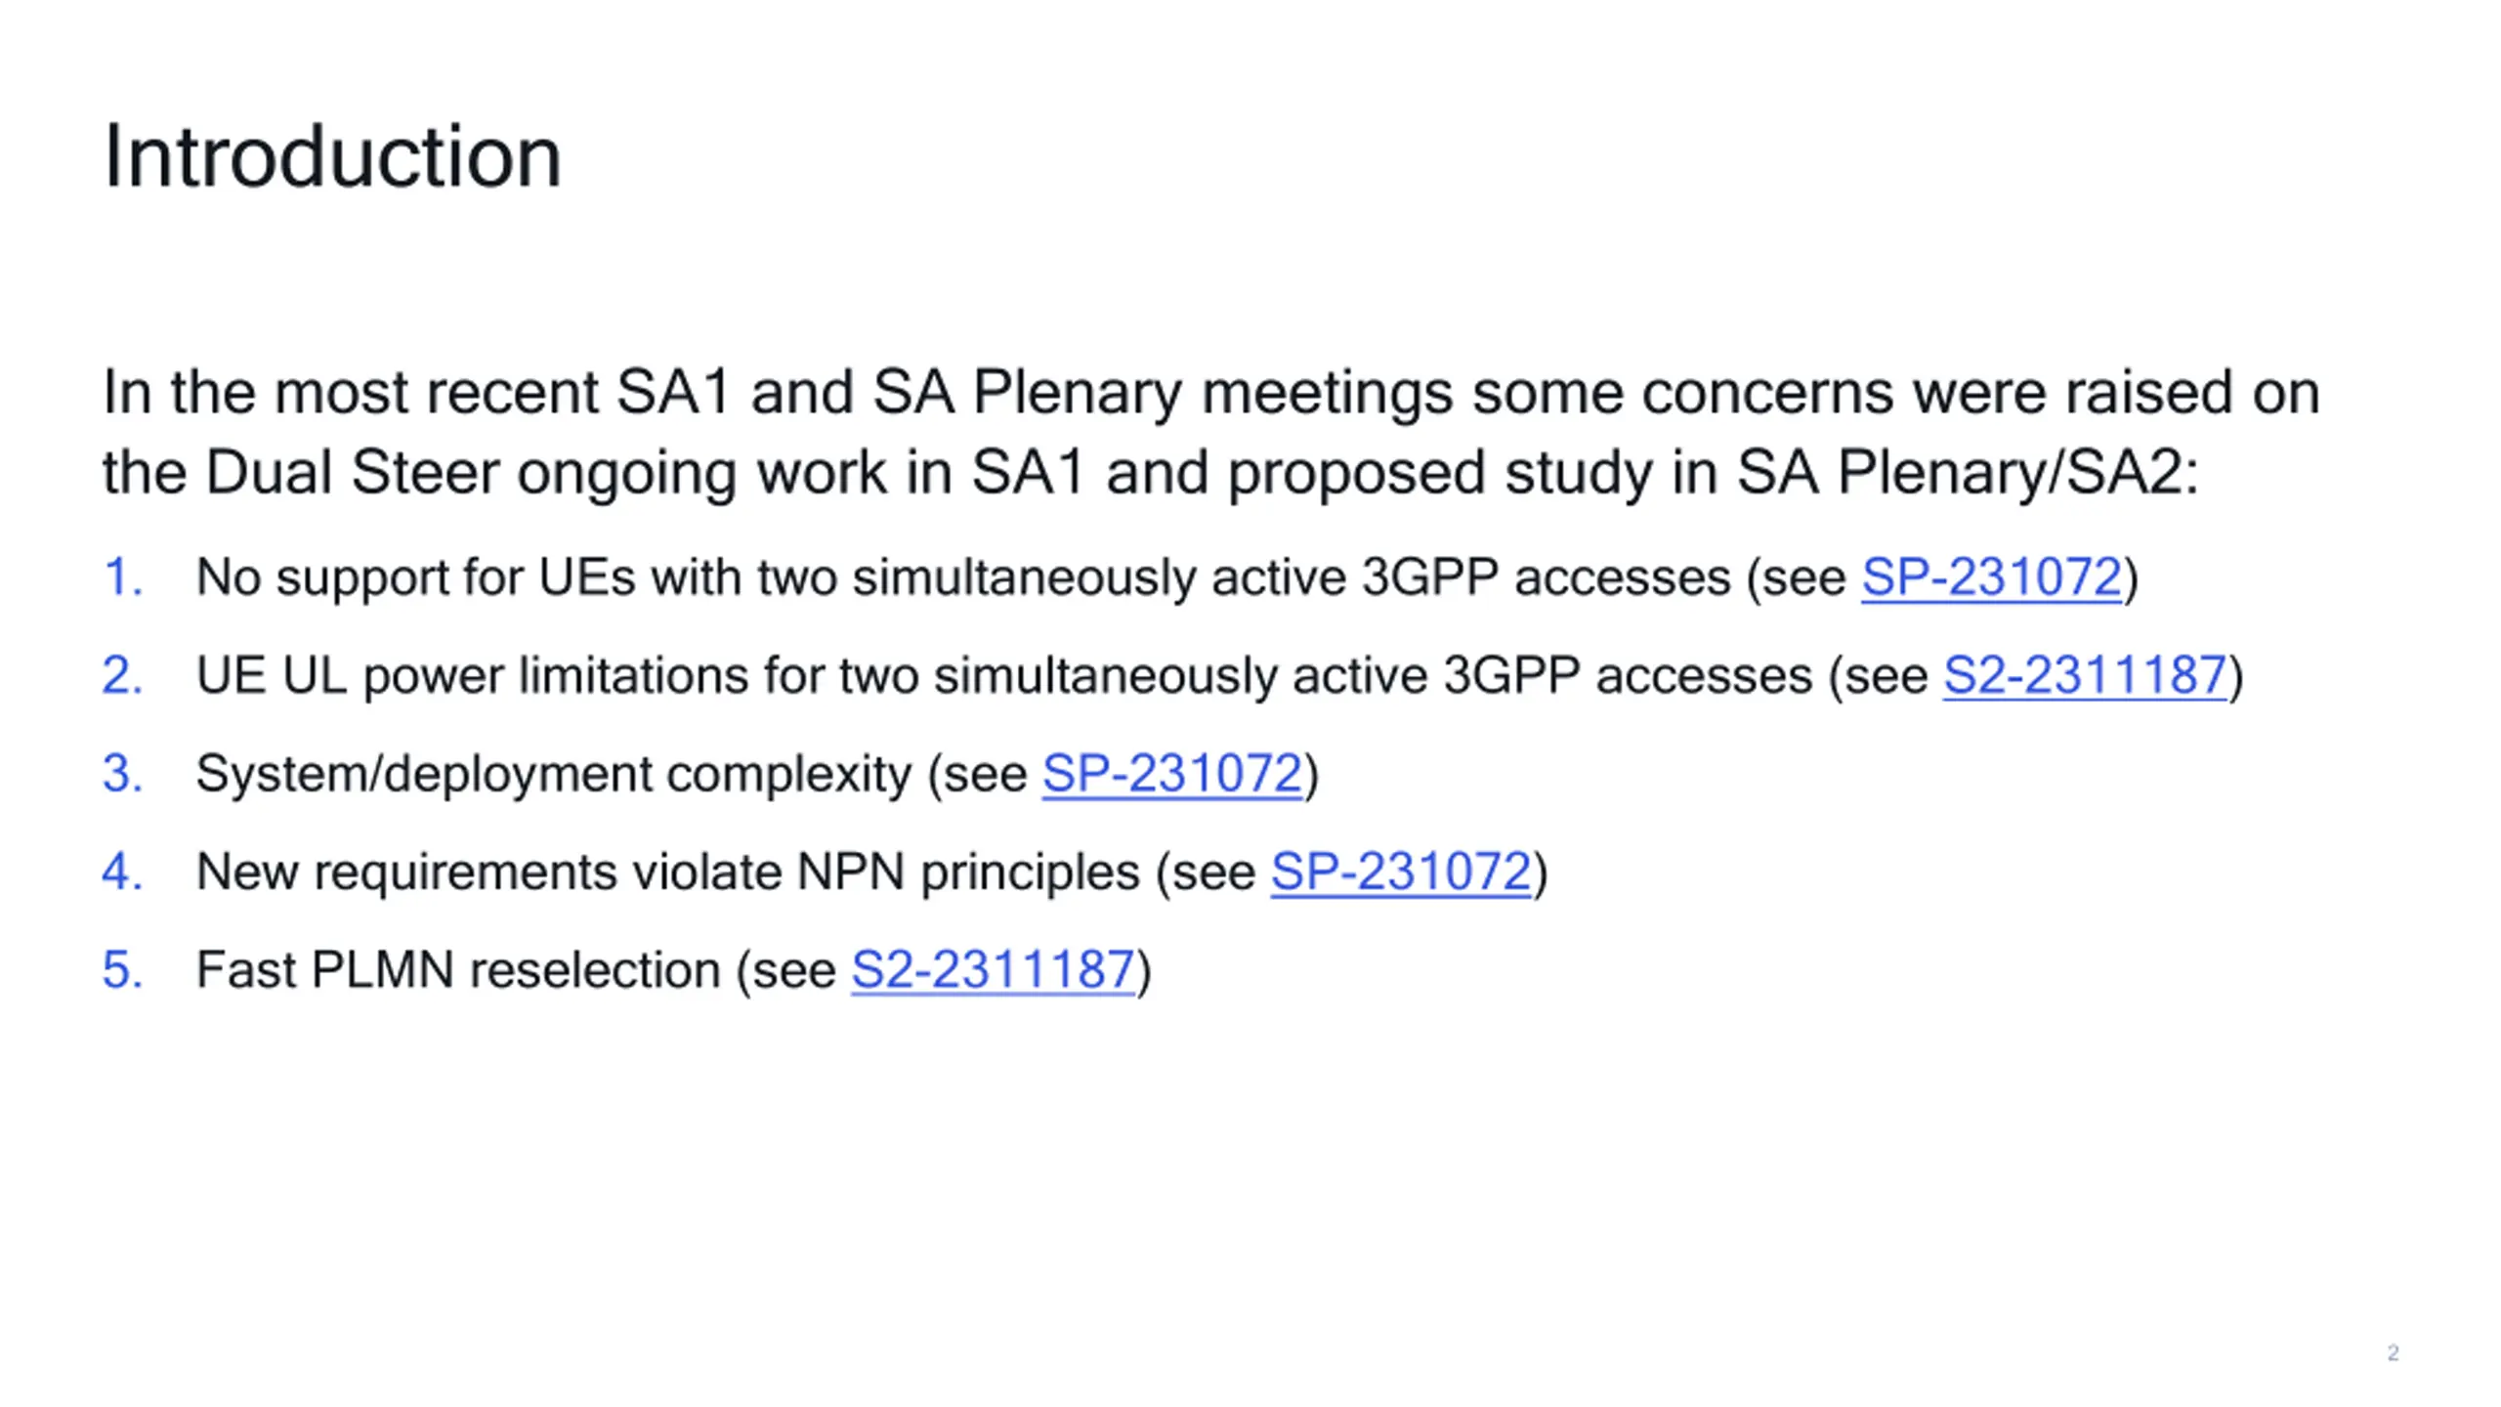The height and width of the screenshot is (1407, 2501).
Task: Follow SP-231072 link after System/deployment complexity
Action: [1172, 774]
